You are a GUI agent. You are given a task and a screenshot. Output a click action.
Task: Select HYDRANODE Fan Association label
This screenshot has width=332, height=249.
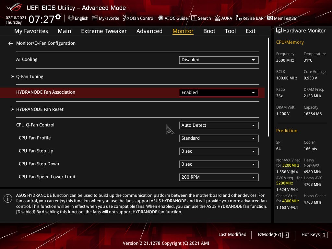click(x=46, y=92)
